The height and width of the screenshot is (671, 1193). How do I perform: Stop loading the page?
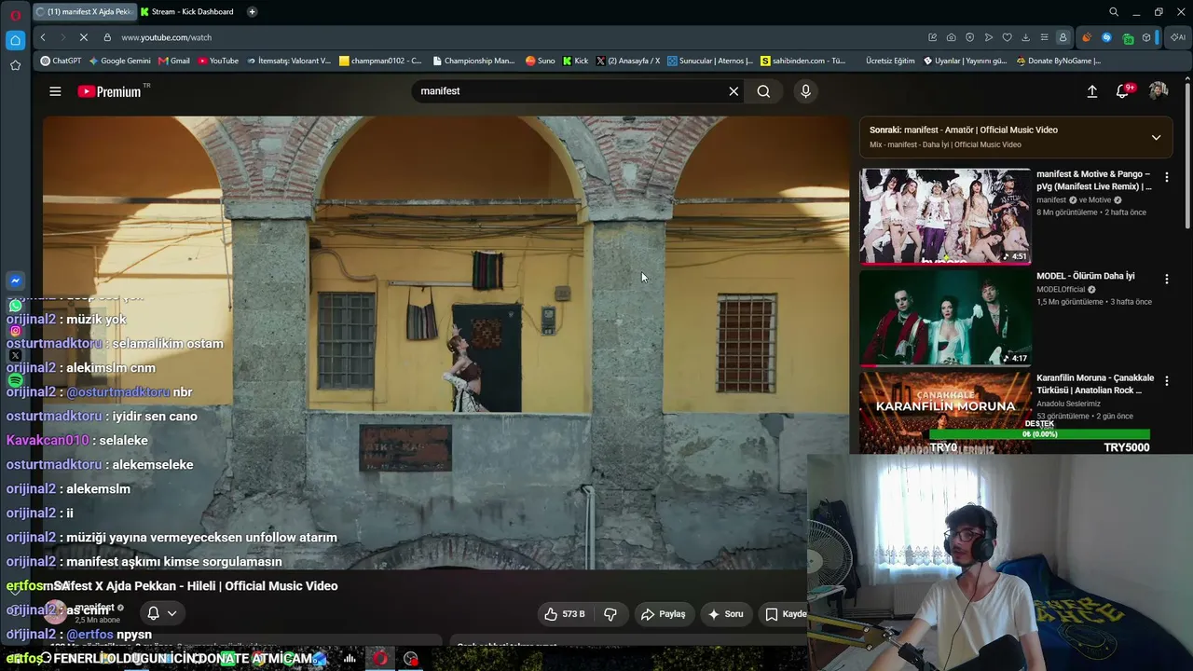tap(83, 37)
